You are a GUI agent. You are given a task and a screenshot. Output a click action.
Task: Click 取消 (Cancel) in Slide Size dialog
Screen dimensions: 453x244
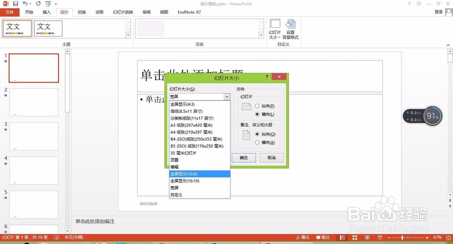(x=271, y=158)
